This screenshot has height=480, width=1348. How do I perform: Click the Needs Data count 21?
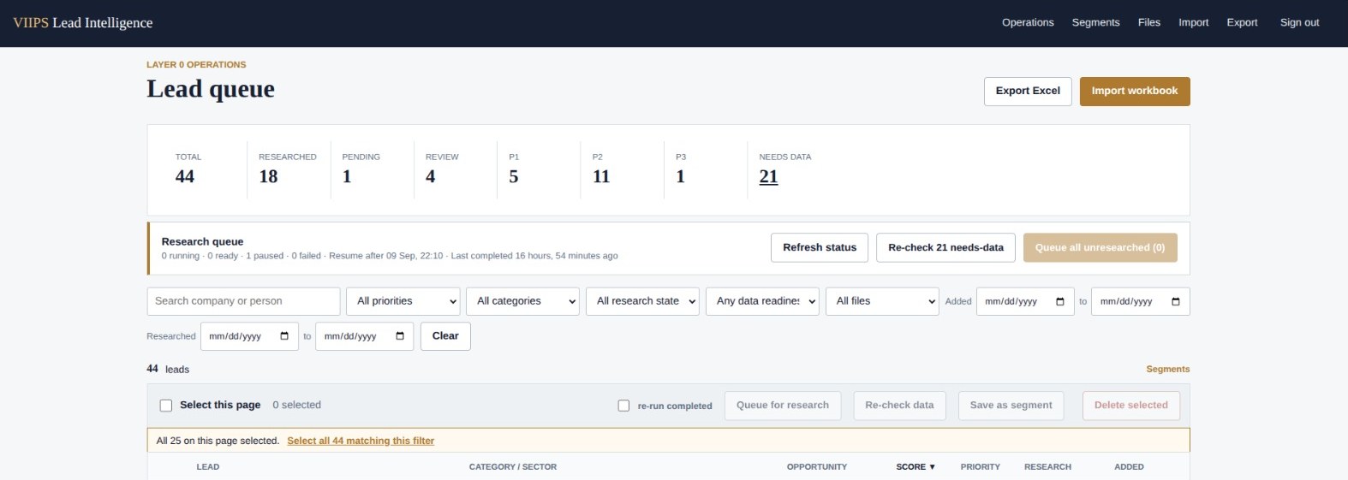(768, 177)
